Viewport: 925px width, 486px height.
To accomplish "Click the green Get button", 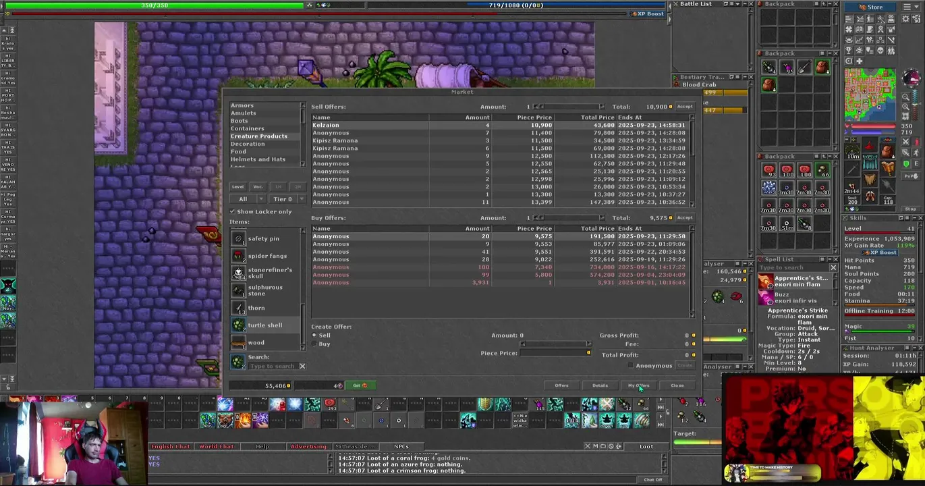I will 360,385.
